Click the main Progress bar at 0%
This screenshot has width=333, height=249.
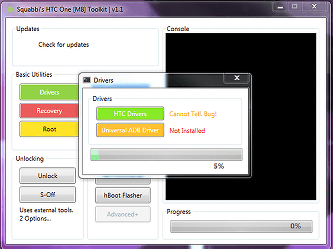241,226
